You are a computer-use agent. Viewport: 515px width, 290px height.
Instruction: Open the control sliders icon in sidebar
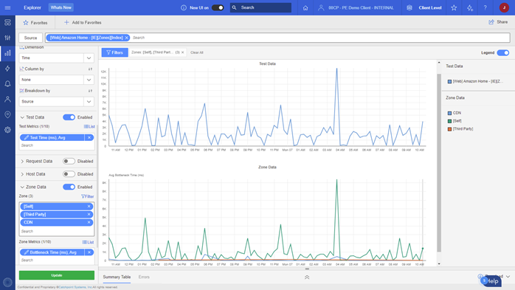point(7,38)
